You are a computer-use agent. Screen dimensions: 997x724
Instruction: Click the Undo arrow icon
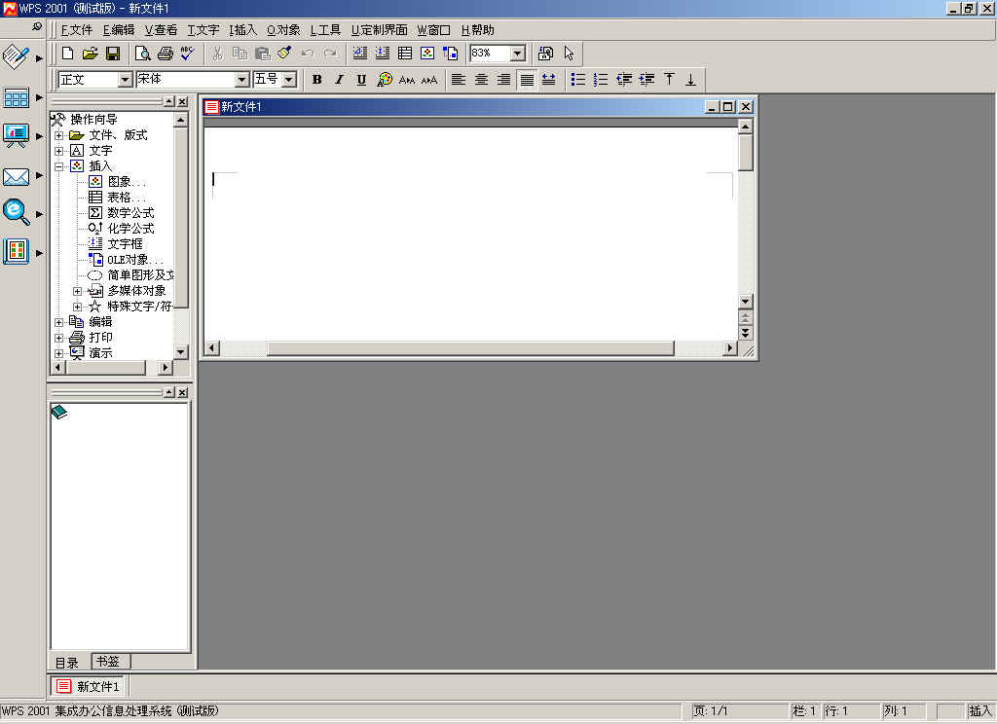point(308,54)
